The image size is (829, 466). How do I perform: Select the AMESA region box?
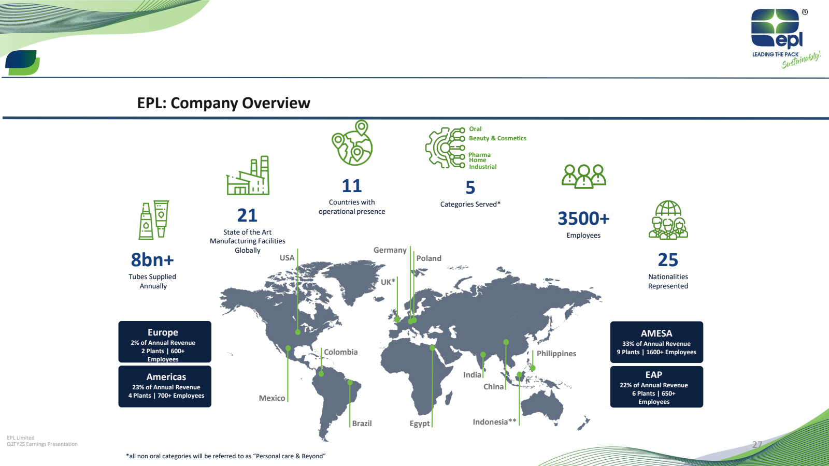(656, 342)
